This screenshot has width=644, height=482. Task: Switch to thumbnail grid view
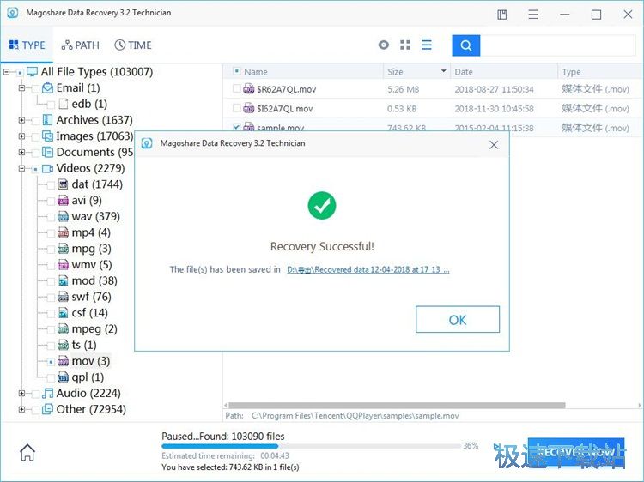pos(405,45)
